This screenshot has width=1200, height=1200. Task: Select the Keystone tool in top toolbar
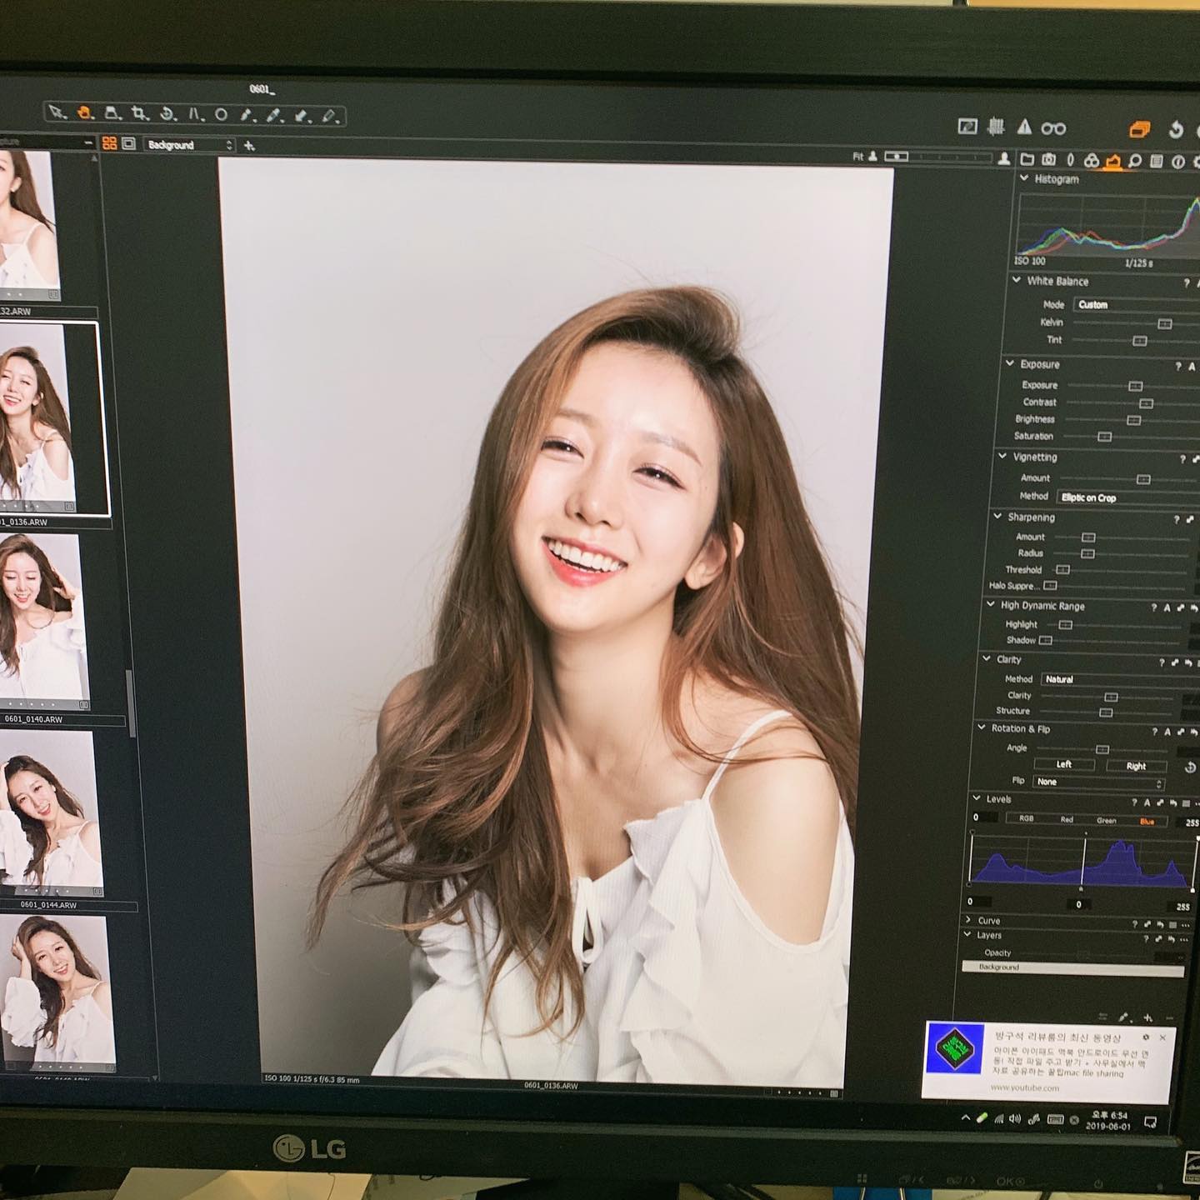point(113,113)
